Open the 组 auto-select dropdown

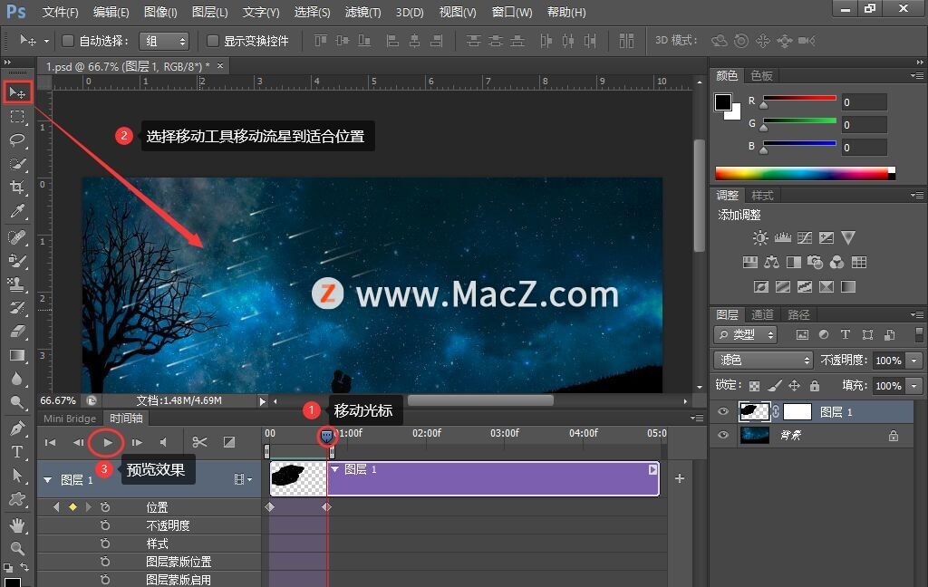pyautogui.click(x=165, y=41)
